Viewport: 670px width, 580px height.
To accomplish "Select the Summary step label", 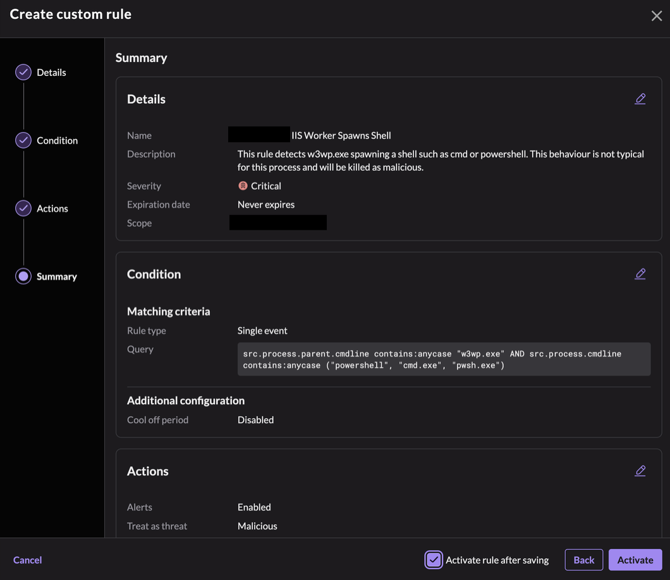I will pyautogui.click(x=57, y=276).
